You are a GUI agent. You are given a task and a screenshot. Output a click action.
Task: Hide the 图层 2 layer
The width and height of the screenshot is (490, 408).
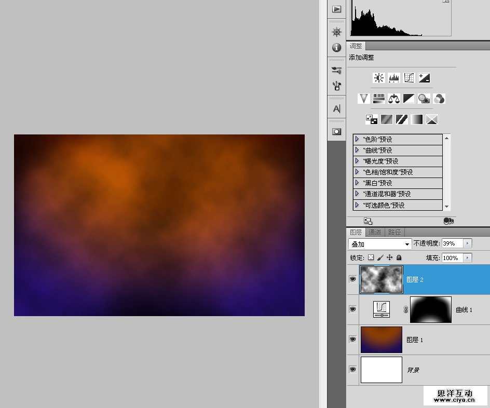point(353,279)
